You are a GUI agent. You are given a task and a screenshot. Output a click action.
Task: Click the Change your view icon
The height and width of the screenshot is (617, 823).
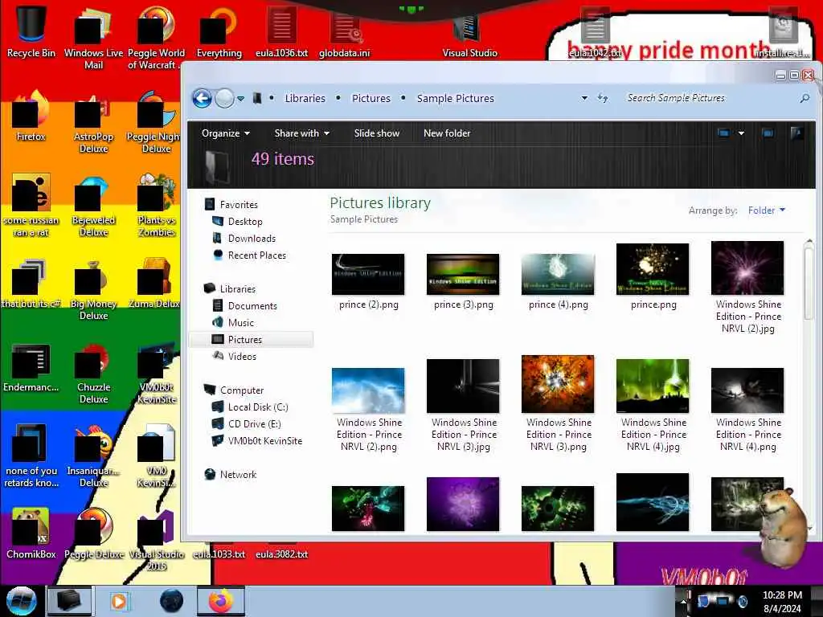(x=723, y=133)
